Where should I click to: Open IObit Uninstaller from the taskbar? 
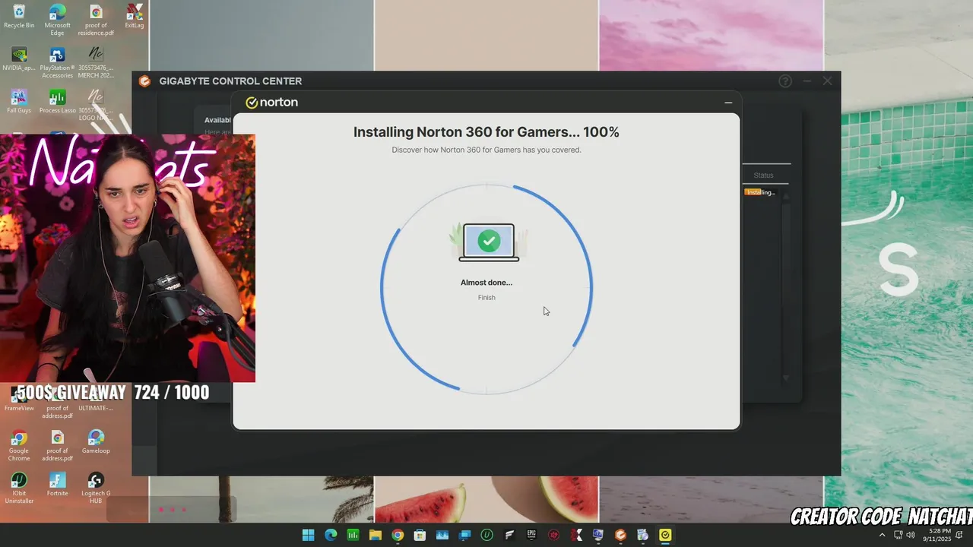486,535
